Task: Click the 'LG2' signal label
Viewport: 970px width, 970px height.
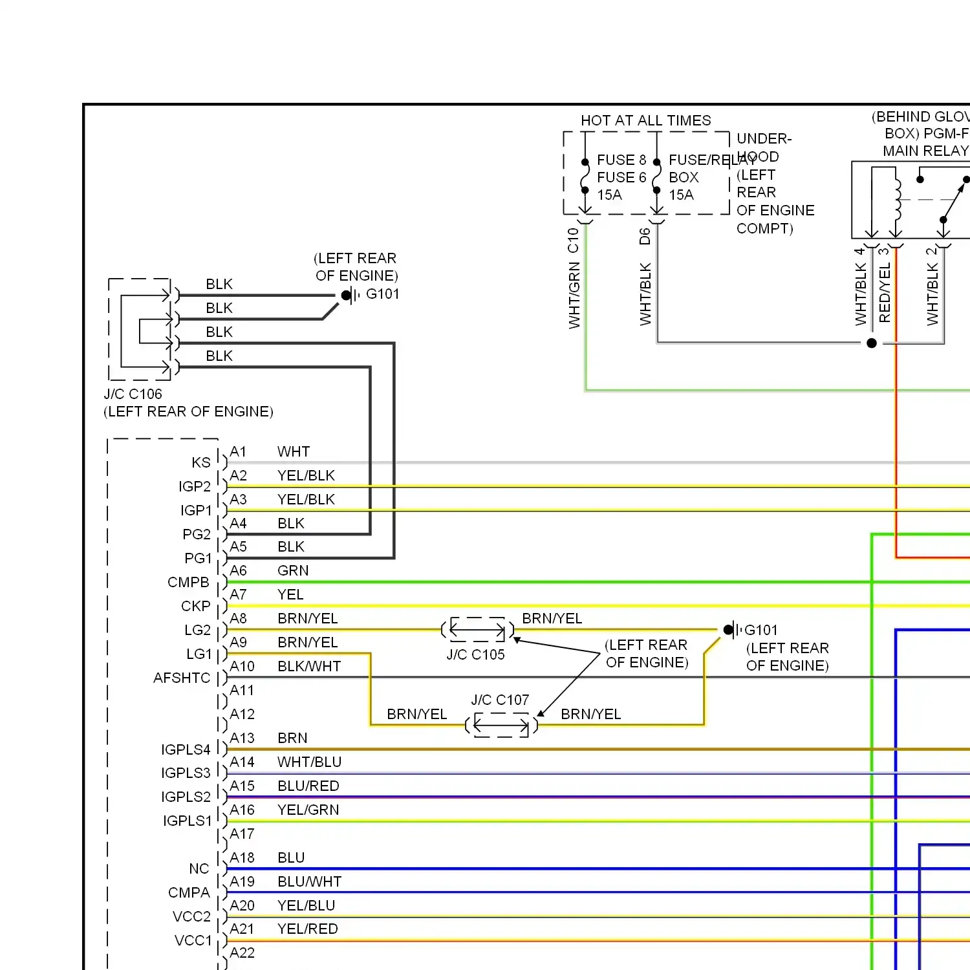Action: click(x=197, y=630)
